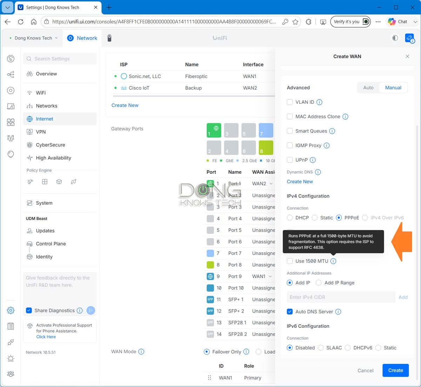Open the notifications icon with badge 2
Screen dimensions: 421x387
[409, 38]
